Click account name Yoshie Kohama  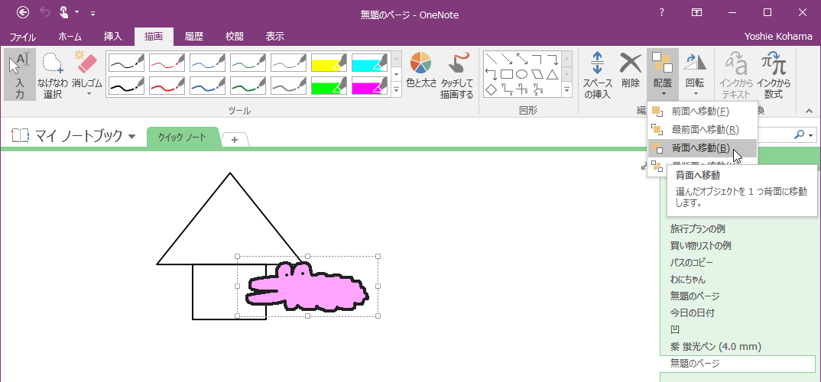[x=778, y=37]
